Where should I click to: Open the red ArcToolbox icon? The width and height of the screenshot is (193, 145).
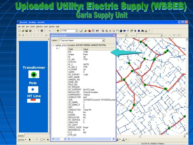coord(90,31)
